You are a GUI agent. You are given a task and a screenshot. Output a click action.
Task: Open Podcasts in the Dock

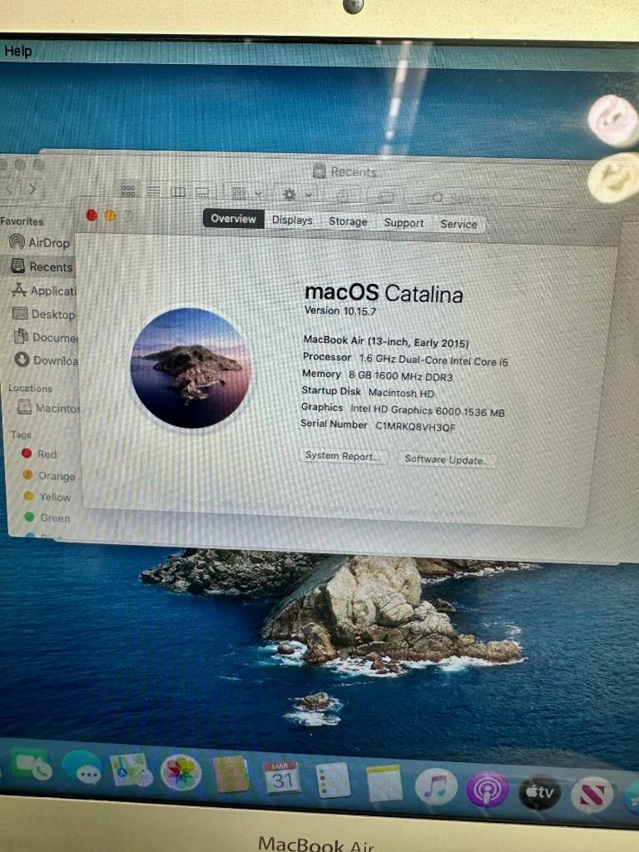point(488,789)
